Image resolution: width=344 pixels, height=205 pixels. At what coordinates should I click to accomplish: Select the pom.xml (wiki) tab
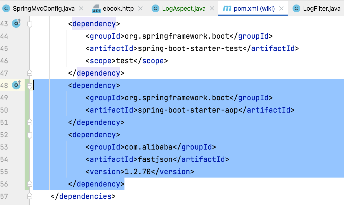click(x=254, y=8)
